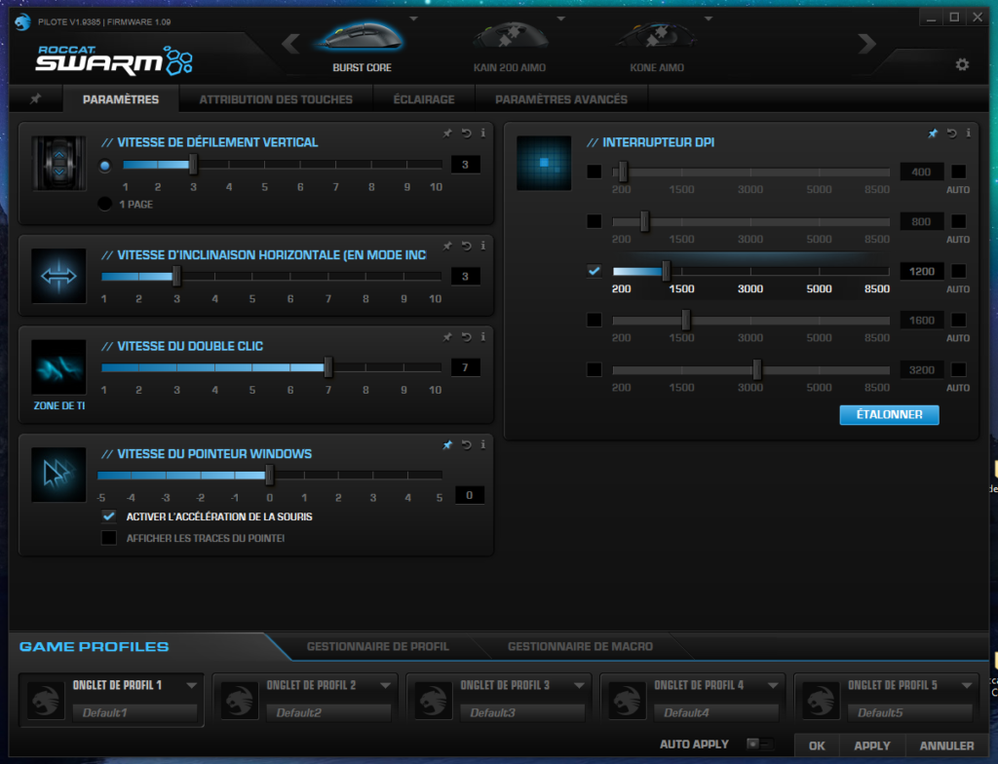Screen dimensions: 998x764
Task: Check AUTO box for 400 DPI row
Action: [958, 172]
